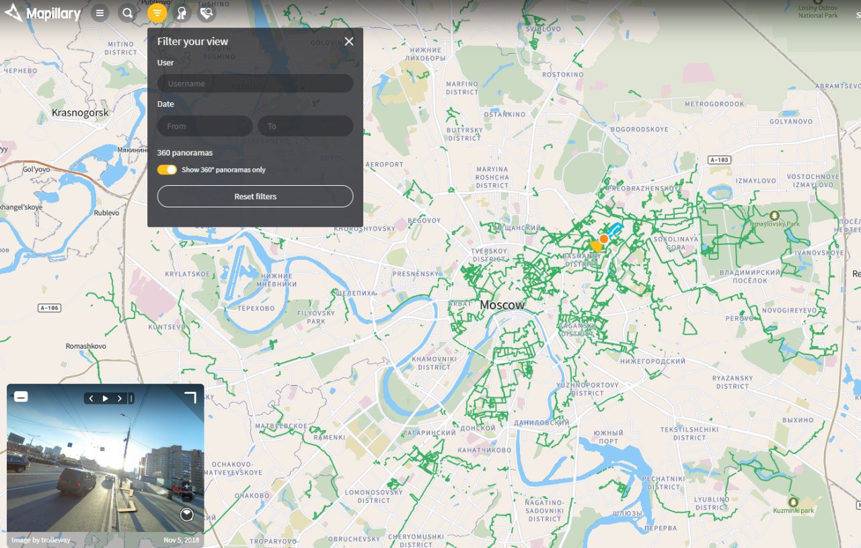Click the Krasnogorsk map label

tap(80, 112)
